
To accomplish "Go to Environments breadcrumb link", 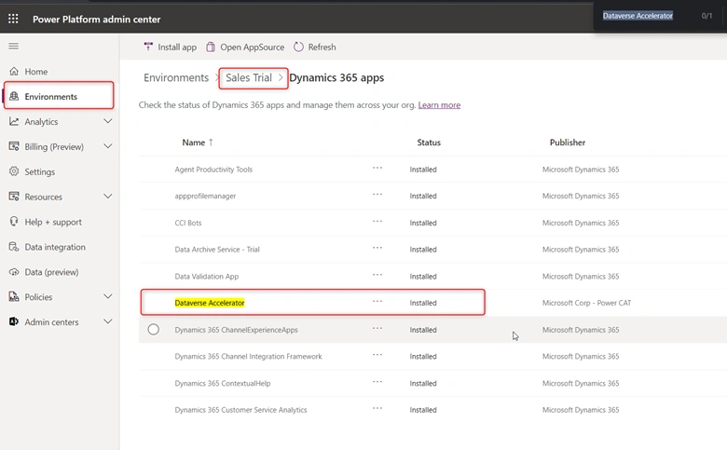I will pos(176,77).
